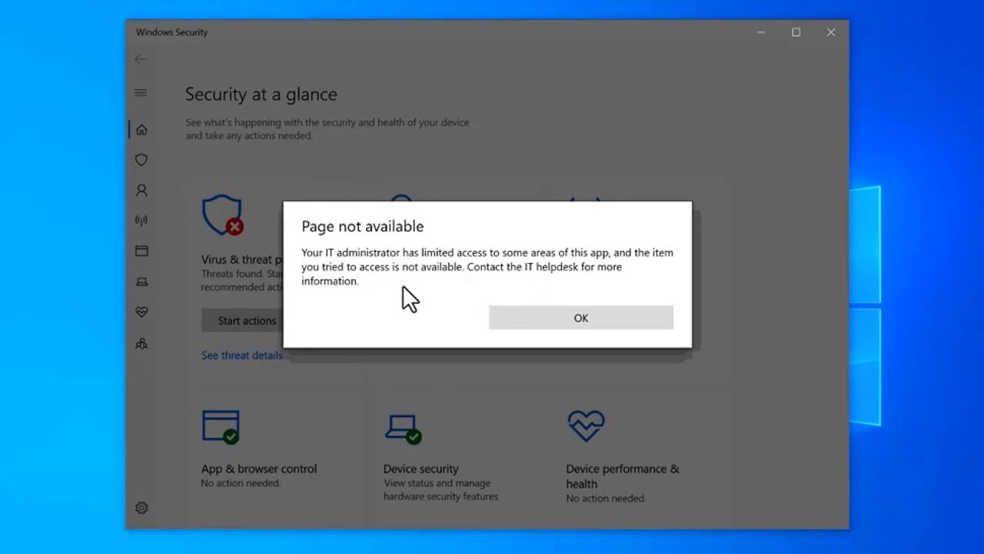Click OK in the Page not available dialog
The height and width of the screenshot is (554, 984).
coord(580,318)
